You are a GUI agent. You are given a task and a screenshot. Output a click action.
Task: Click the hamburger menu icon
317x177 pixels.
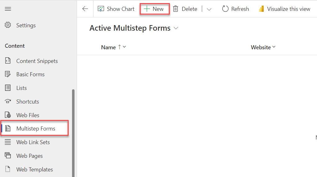click(8, 9)
